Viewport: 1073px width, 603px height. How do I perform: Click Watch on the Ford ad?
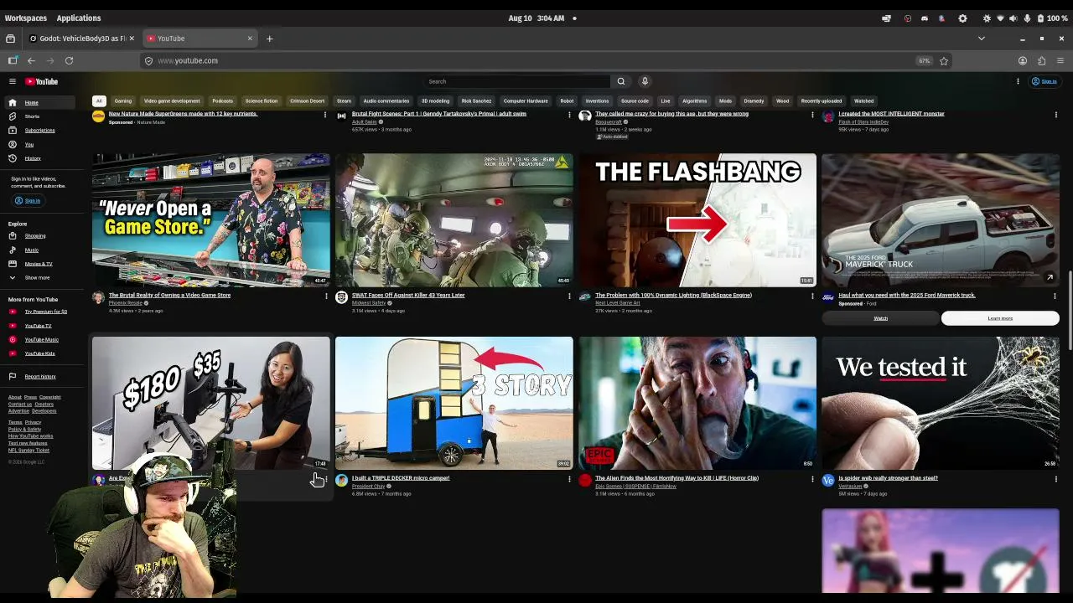[x=880, y=318]
